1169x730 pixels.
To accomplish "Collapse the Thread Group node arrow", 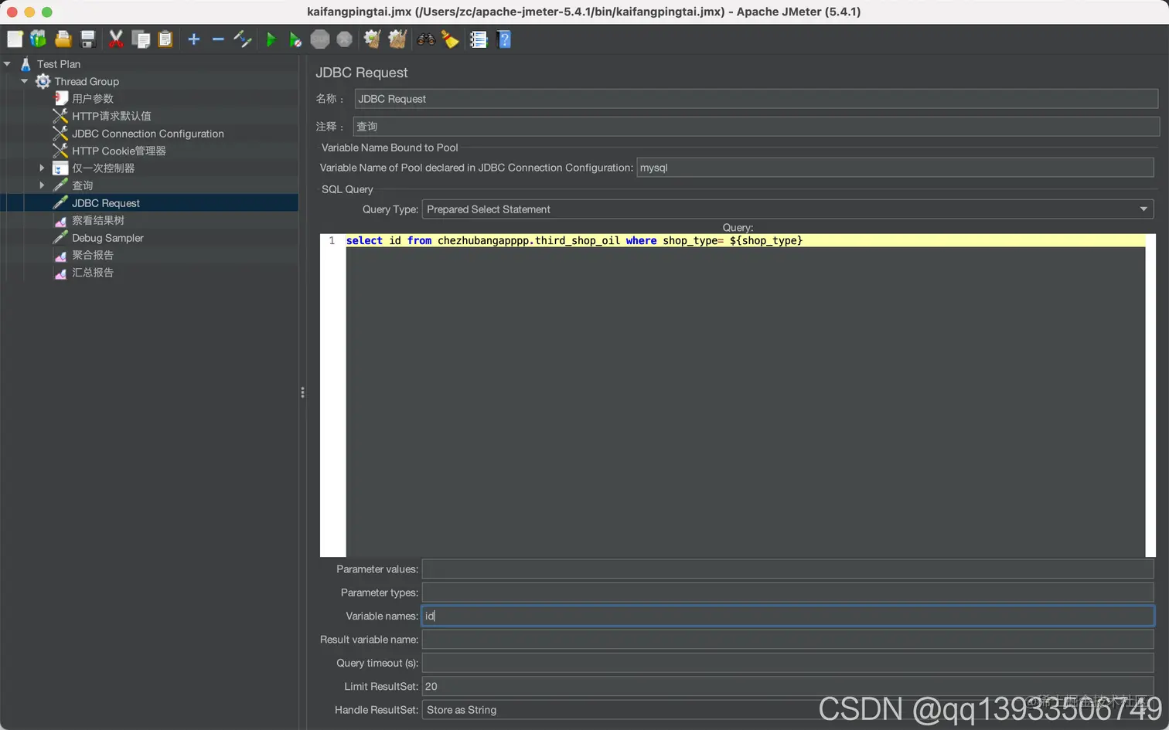I will 24,81.
